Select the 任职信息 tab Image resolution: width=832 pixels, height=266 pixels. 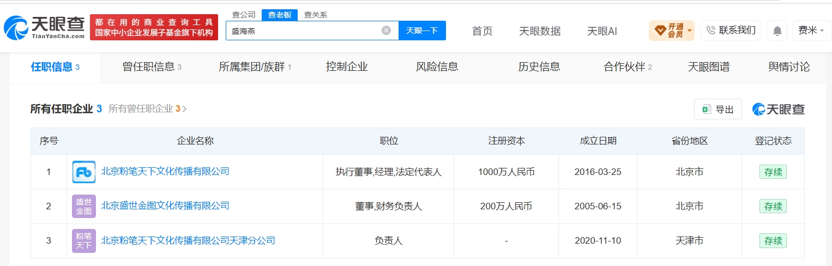click(x=55, y=67)
